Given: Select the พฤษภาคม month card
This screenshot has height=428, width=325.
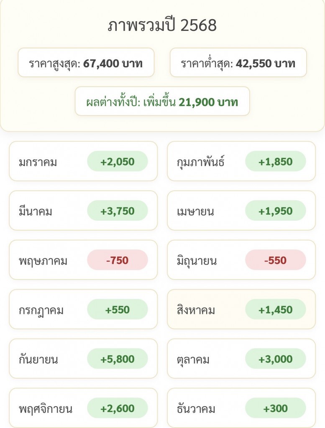Looking at the screenshot, I should [x=83, y=260].
